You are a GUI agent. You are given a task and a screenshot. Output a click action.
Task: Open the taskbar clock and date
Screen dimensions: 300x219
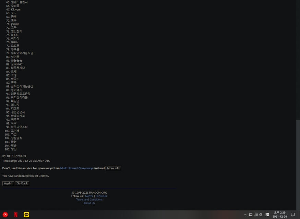tap(279, 215)
